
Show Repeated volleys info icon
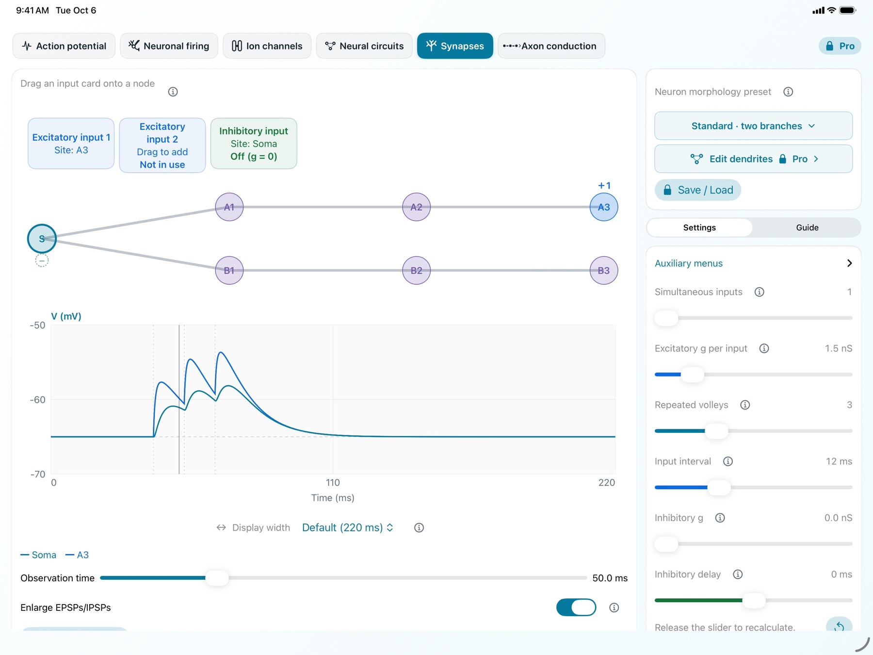pos(745,405)
